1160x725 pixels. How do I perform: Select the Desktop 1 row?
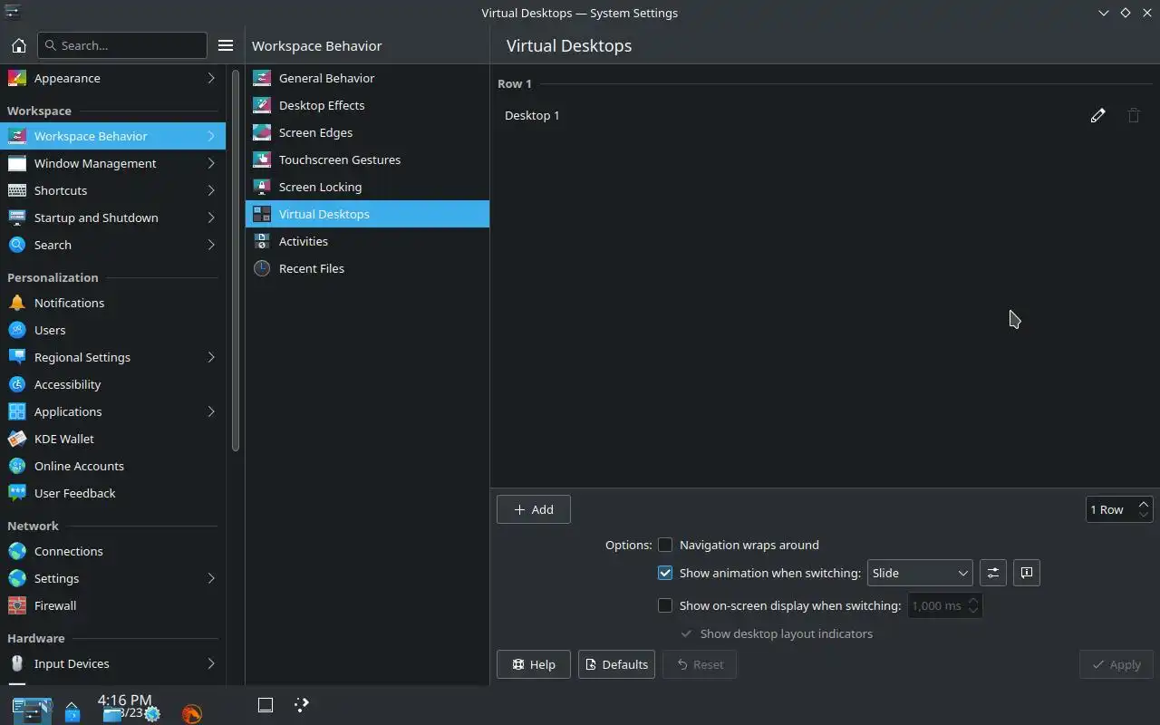[x=825, y=115]
